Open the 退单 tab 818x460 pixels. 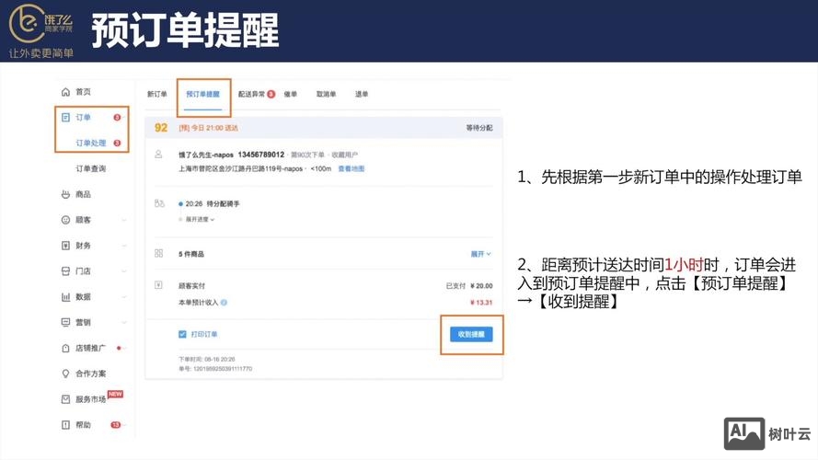coord(362,94)
